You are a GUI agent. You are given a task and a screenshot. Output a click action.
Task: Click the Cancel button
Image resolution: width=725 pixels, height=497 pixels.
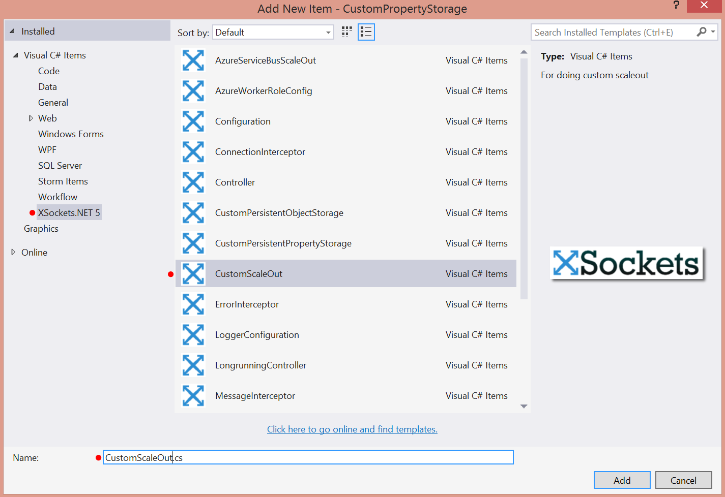point(683,480)
